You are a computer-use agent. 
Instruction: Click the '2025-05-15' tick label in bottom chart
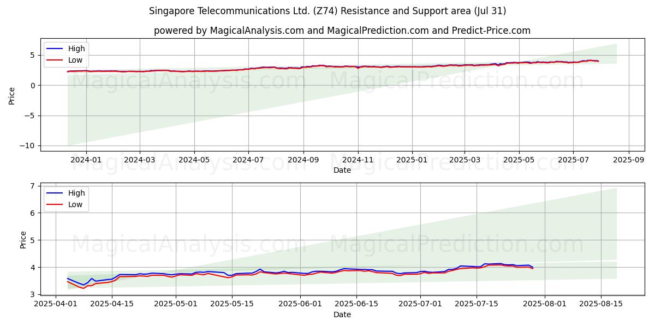tap(232, 304)
